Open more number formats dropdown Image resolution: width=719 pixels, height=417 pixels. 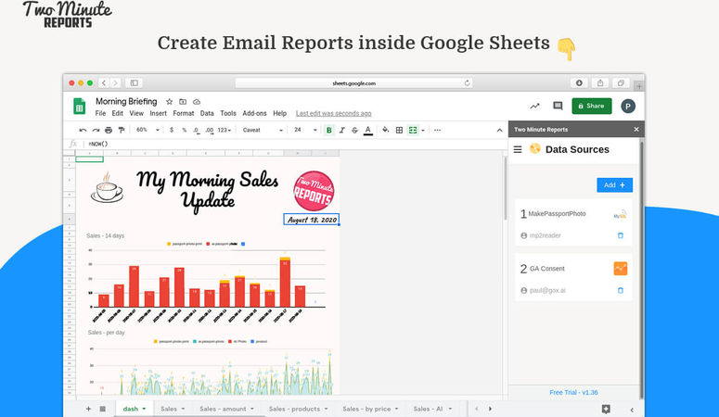pos(224,130)
